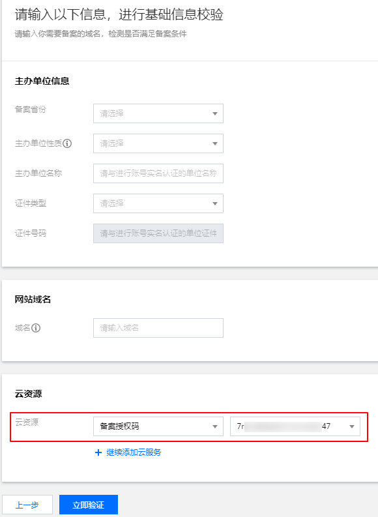Open the 证件类型 dropdown list

point(158,203)
